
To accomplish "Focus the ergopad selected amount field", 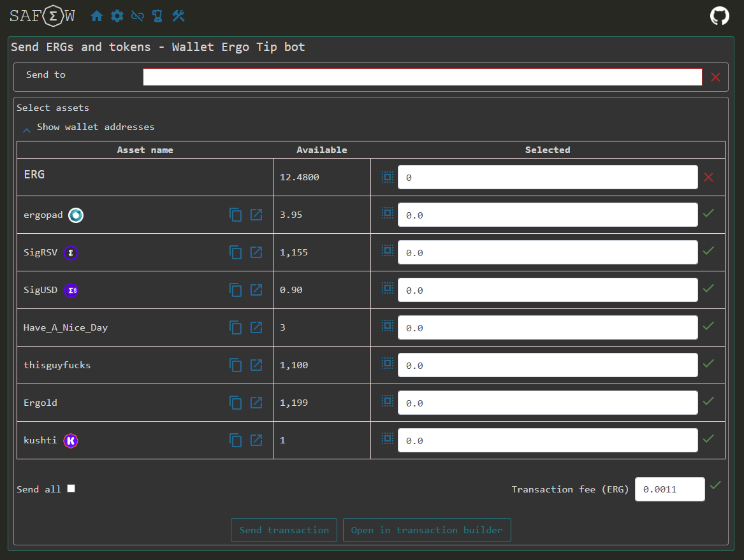I will pyautogui.click(x=548, y=215).
